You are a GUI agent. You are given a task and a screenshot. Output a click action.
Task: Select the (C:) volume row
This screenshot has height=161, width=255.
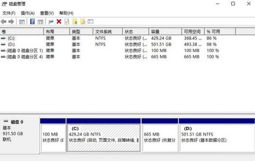pyautogui.click(x=118, y=38)
